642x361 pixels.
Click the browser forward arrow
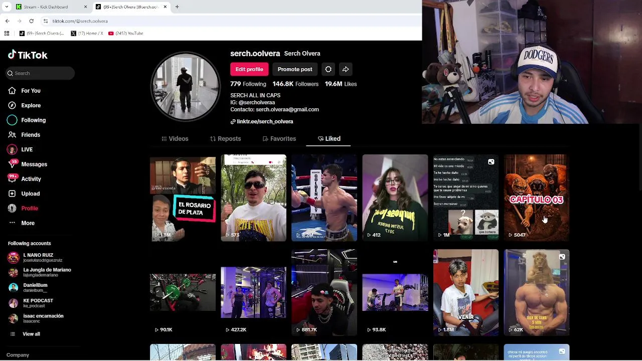pyautogui.click(x=20, y=21)
